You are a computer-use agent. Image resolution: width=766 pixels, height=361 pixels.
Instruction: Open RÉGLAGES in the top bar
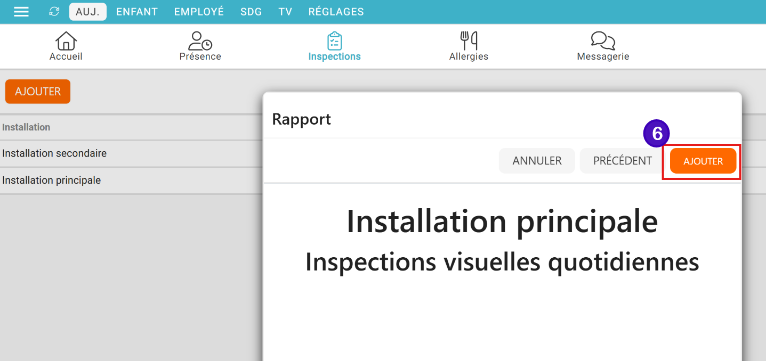tap(336, 12)
